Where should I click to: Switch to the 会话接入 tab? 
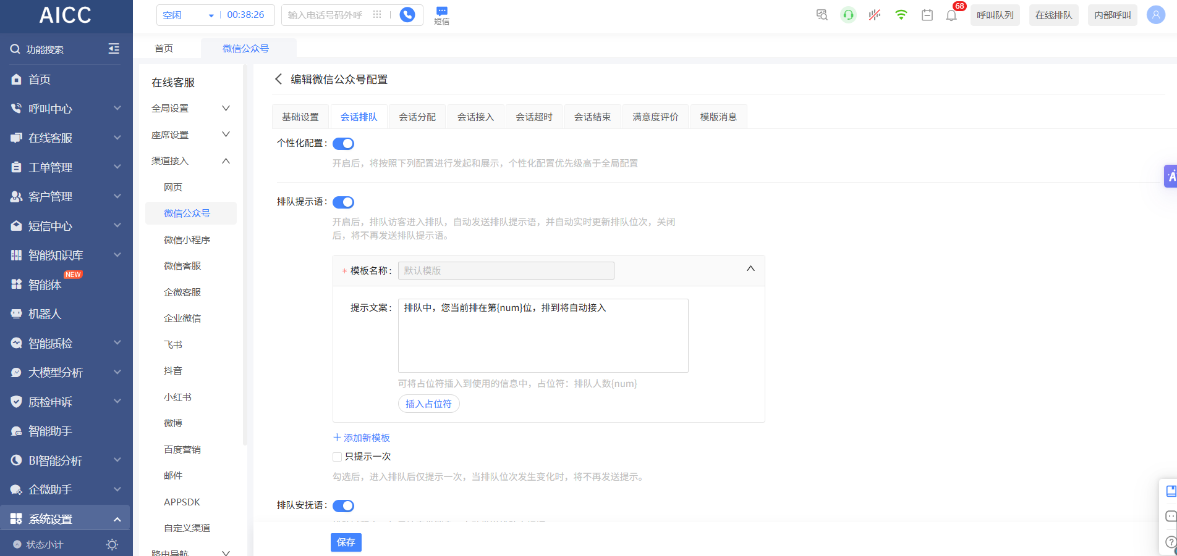tap(475, 117)
